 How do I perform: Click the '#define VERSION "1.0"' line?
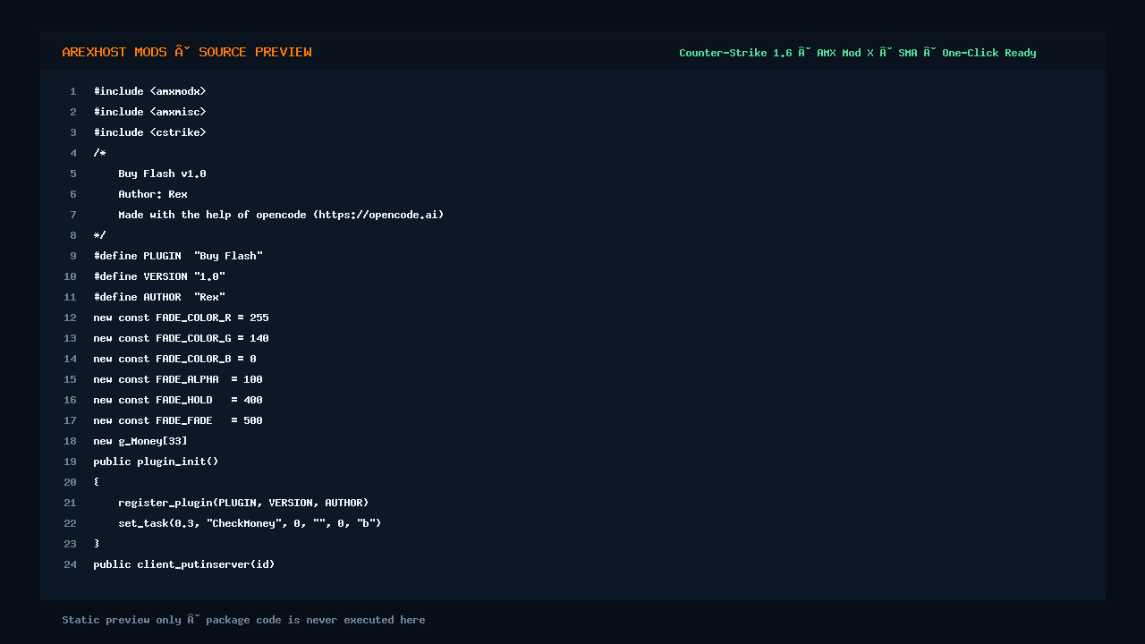159,276
